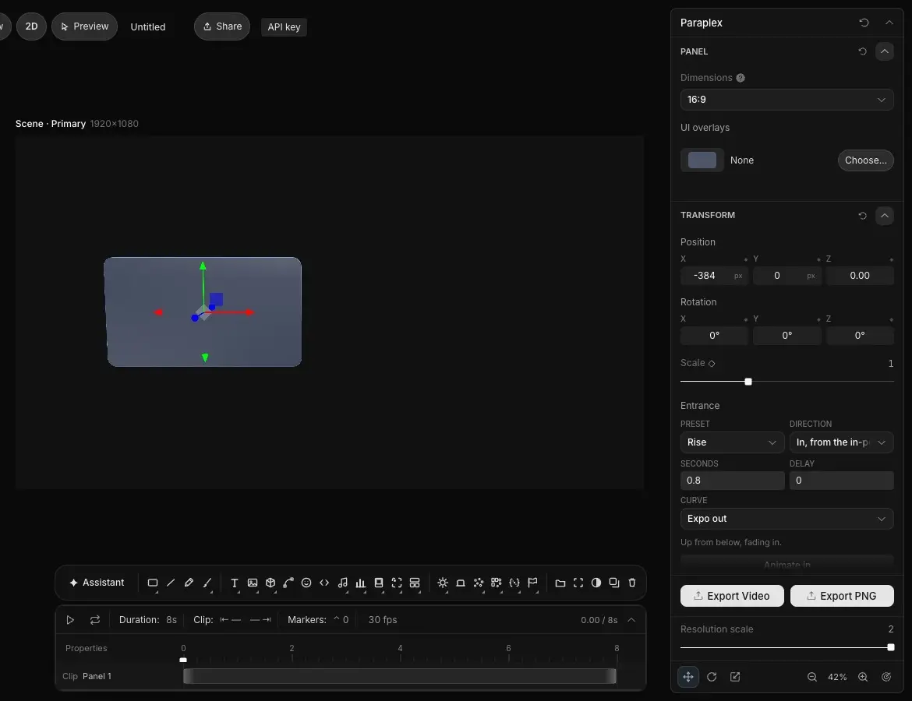Duplicate selection with the copy icon
Screen dimensions: 912x701
(x=614, y=583)
